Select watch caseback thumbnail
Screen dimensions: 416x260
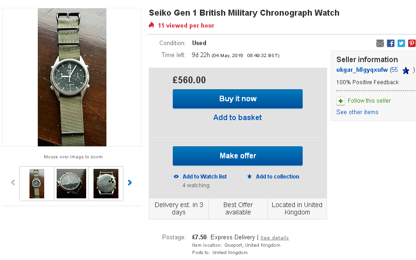coord(106,184)
